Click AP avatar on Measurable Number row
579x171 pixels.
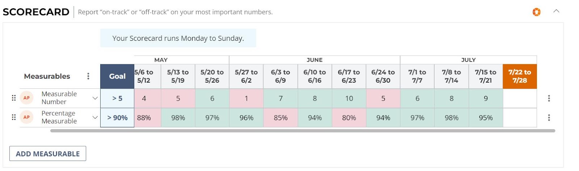(x=26, y=98)
